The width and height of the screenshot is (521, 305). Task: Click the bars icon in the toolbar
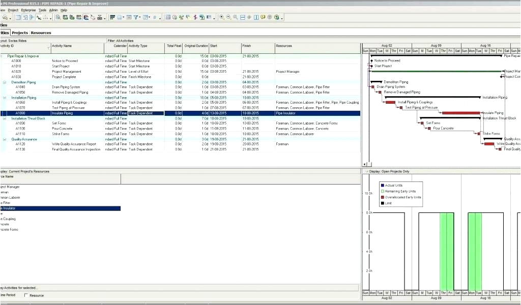point(112,17)
